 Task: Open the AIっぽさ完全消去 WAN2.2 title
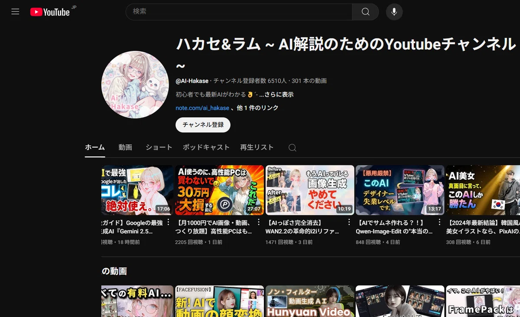(x=303, y=227)
